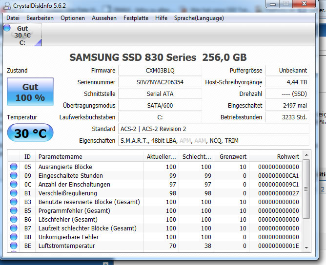The width and height of the screenshot is (326, 265).
Task: Open the Datei menu
Action: [13, 18]
